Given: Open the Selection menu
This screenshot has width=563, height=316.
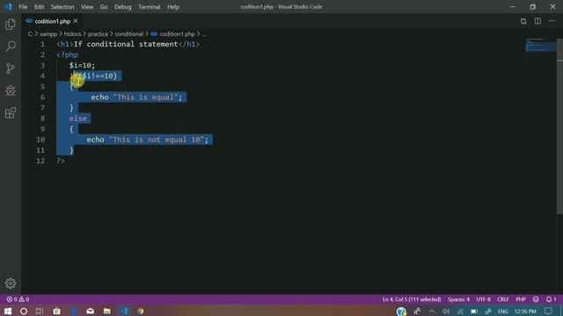Looking at the screenshot, I should click(x=62, y=7).
